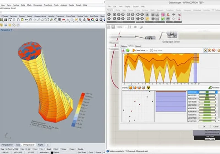Viewport: 220px width, 154px height.
Task: Toggle the Mid osnap checkbox
Action: coord(13,149)
